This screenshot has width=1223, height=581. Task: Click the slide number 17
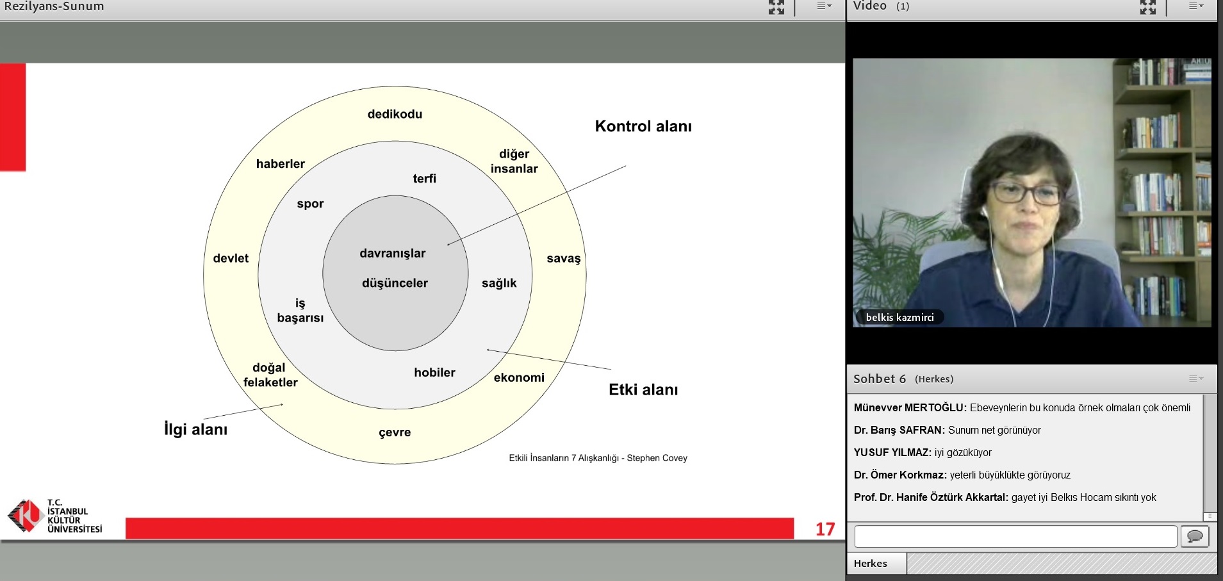click(x=825, y=529)
